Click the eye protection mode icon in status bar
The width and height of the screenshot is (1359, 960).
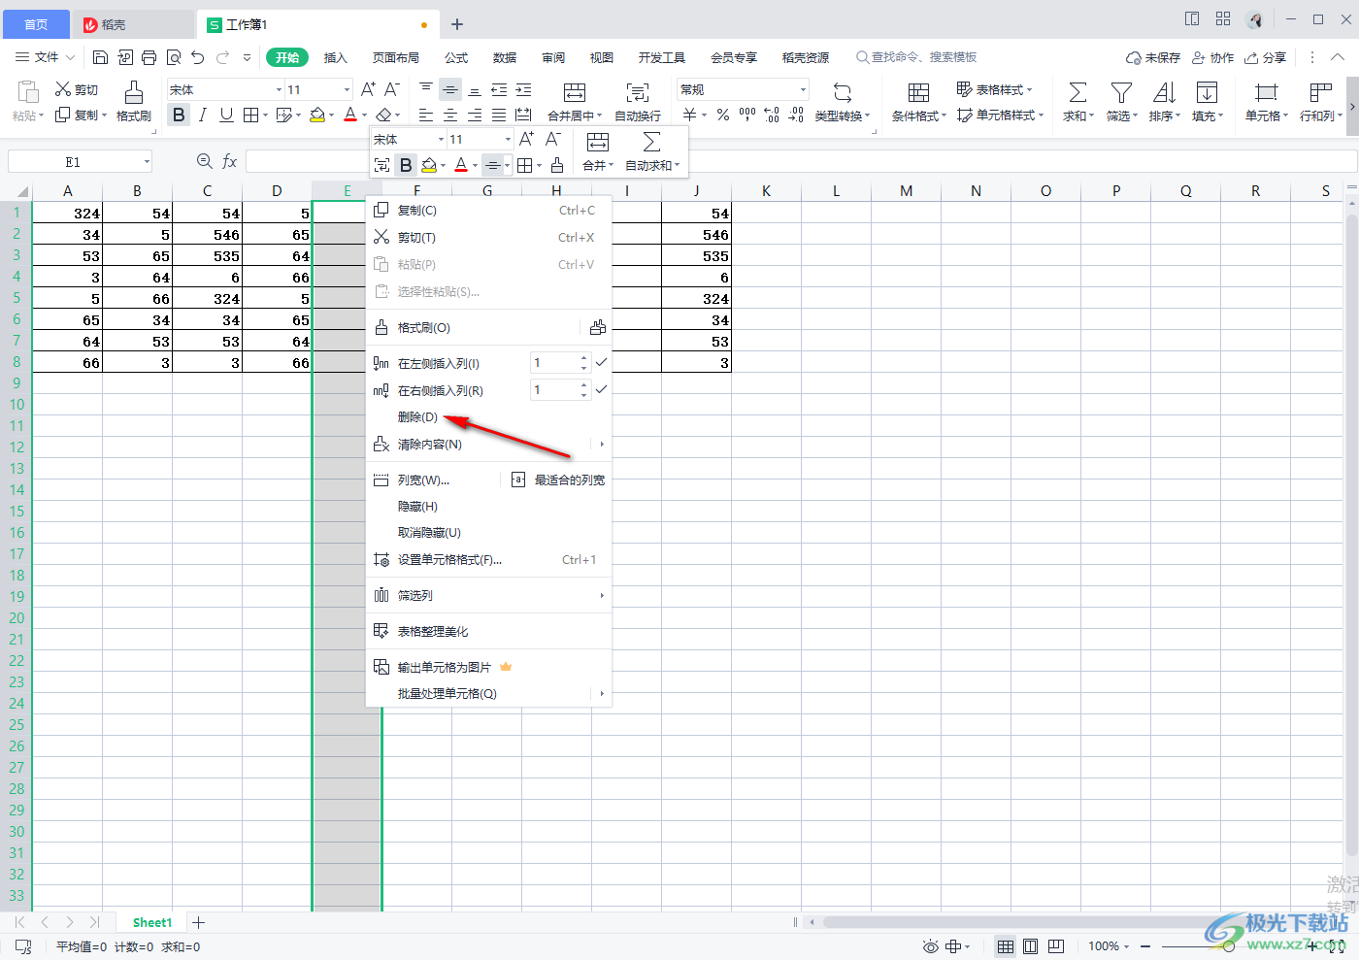[x=930, y=946]
